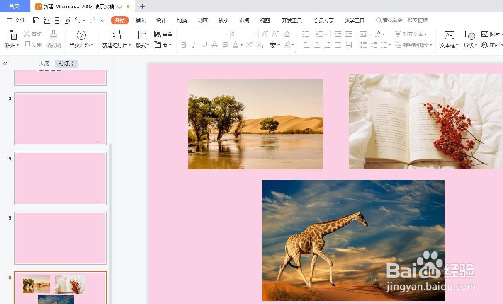Click the Shapes (形状) icon

point(470,35)
